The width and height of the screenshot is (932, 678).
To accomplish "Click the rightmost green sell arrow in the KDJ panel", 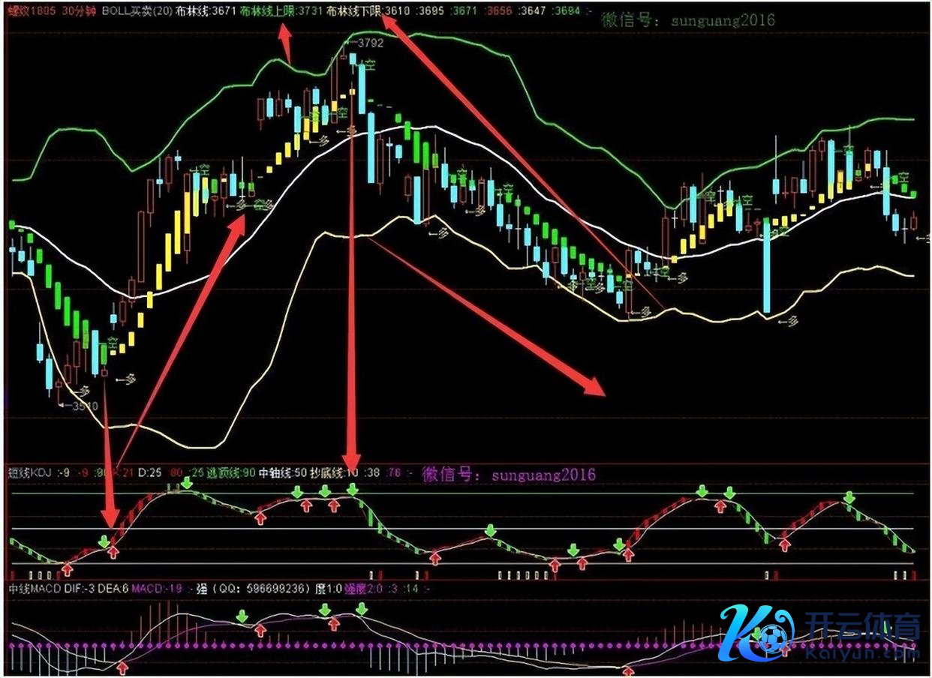I will point(849,498).
